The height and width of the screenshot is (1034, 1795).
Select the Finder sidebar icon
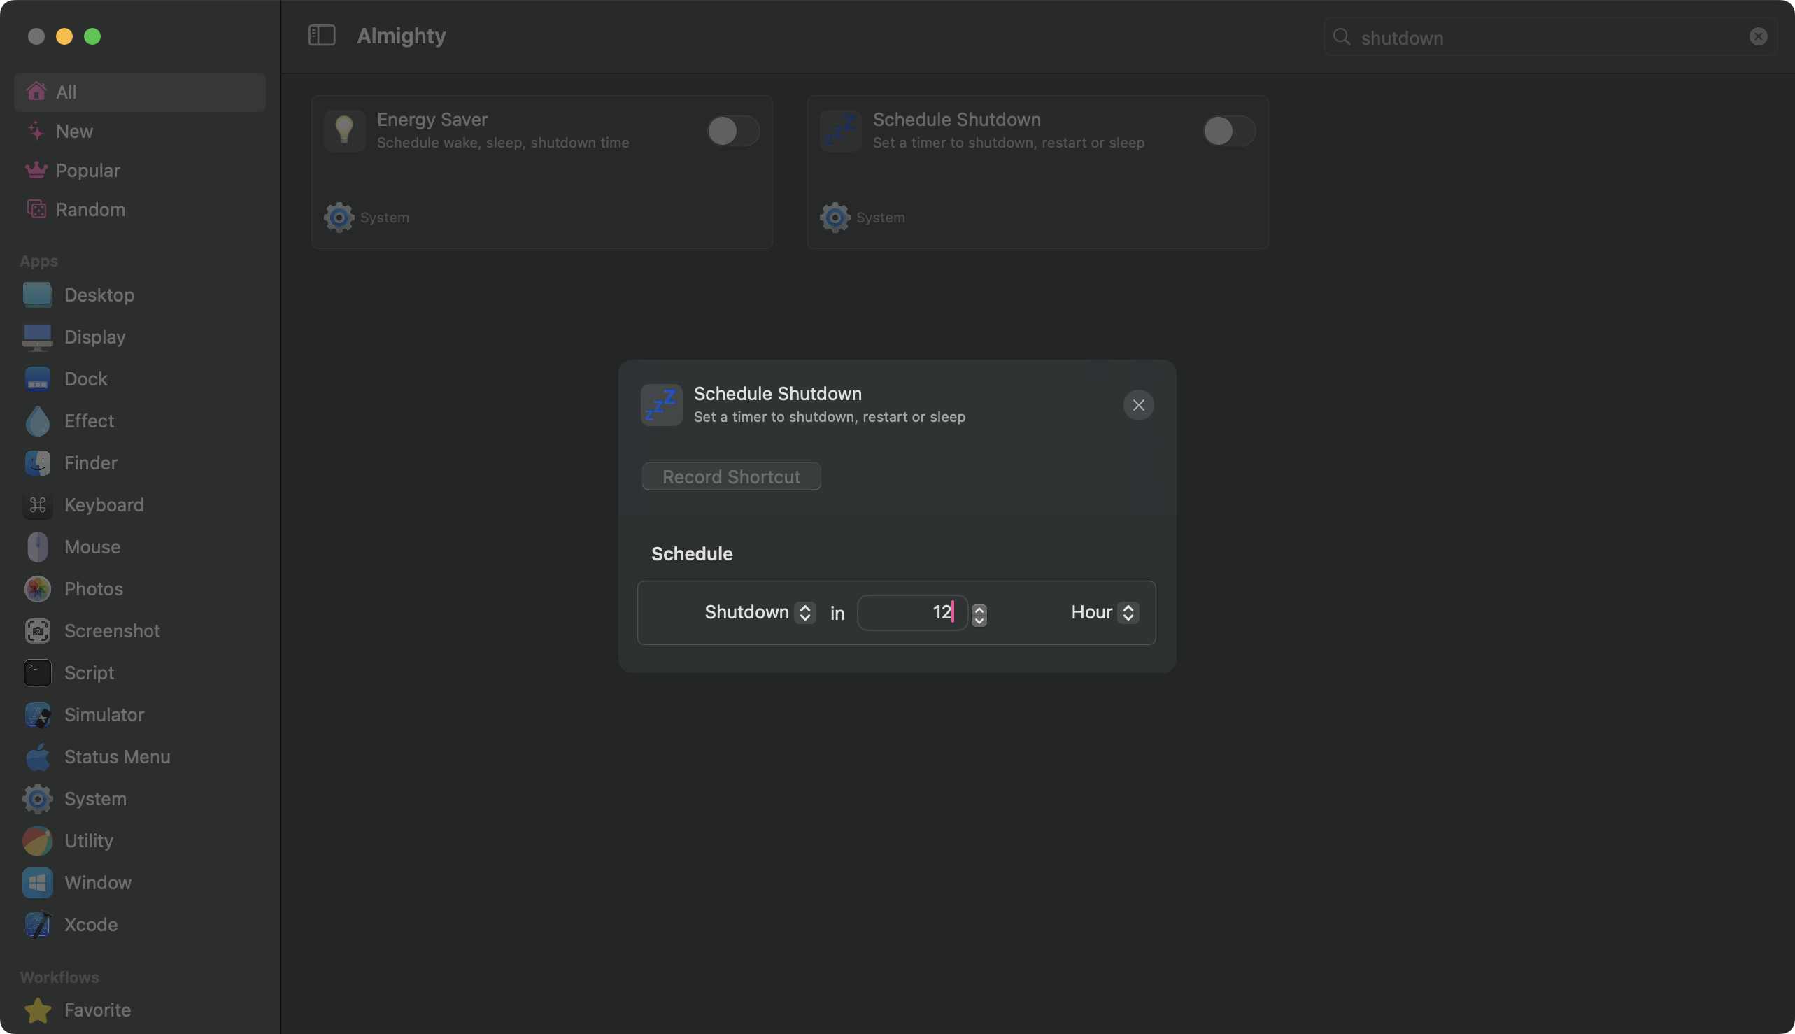tap(38, 463)
